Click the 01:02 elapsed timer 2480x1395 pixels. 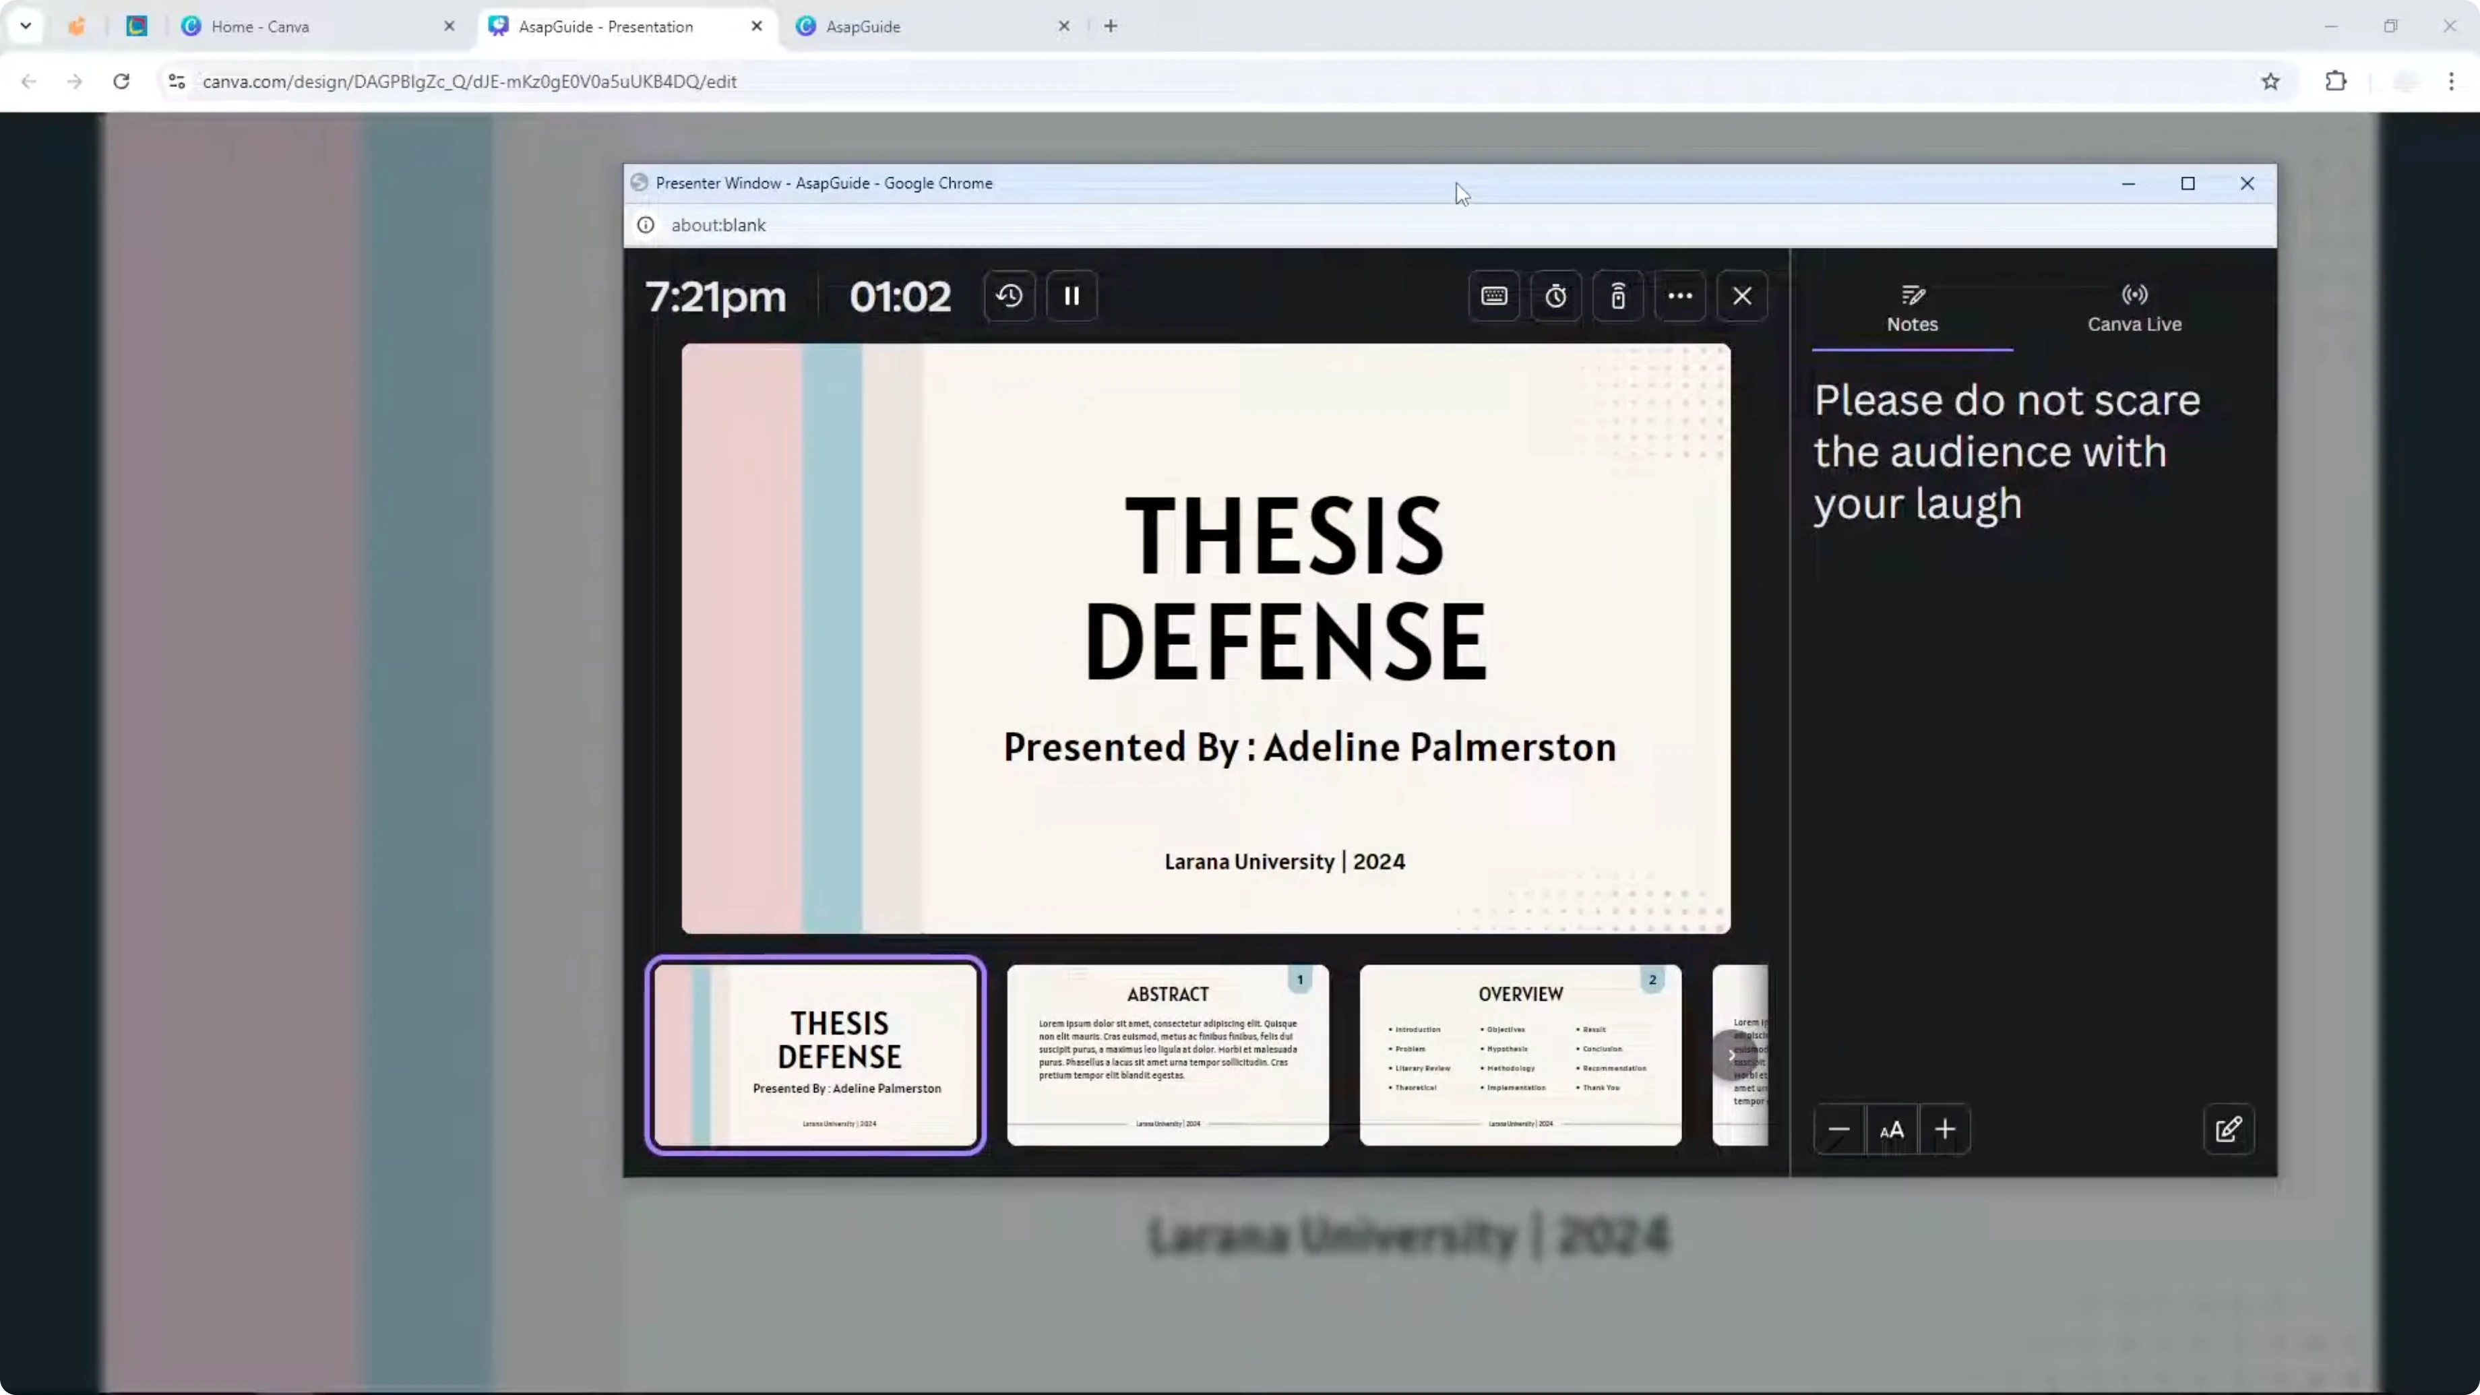pos(900,297)
